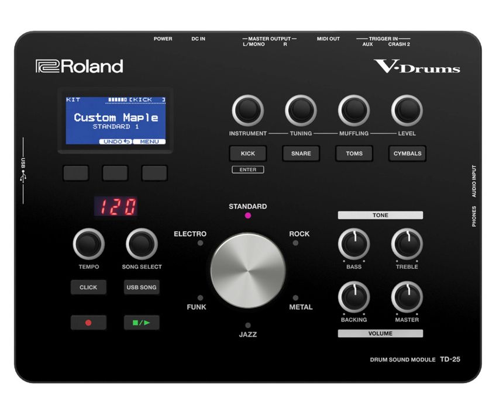
Task: Hit the red record button
Action: (88, 323)
